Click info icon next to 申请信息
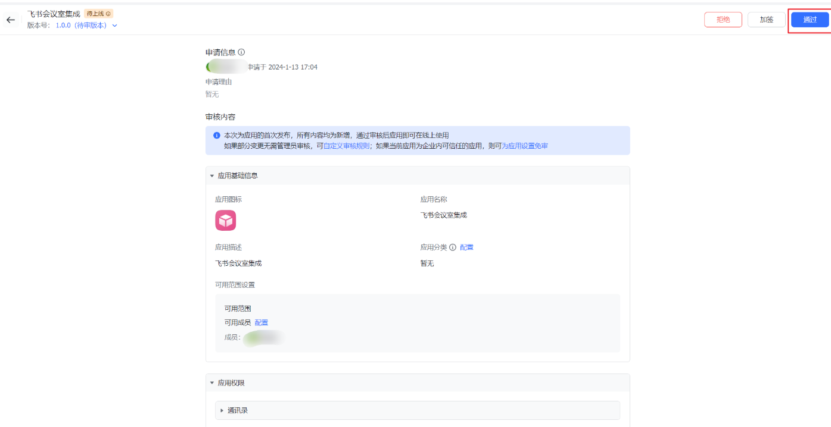831x427 pixels. coord(241,52)
